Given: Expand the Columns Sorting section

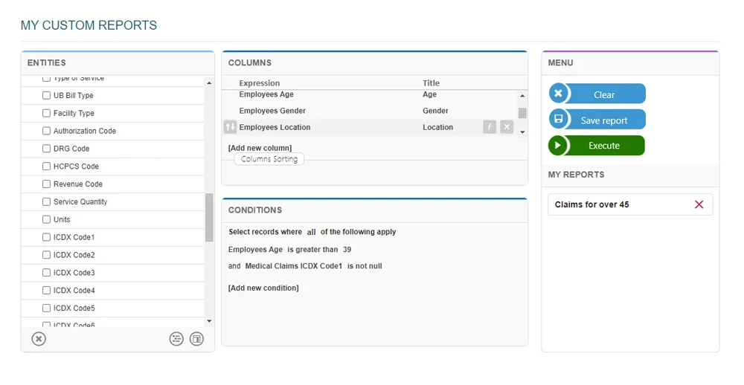Looking at the screenshot, I should [269, 159].
